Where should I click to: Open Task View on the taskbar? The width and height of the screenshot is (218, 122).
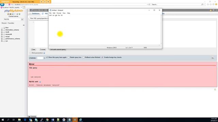(14, 120)
